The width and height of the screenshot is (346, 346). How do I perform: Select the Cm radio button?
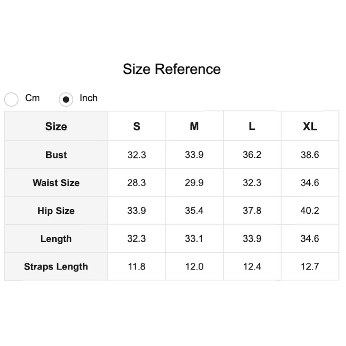[x=11, y=100]
